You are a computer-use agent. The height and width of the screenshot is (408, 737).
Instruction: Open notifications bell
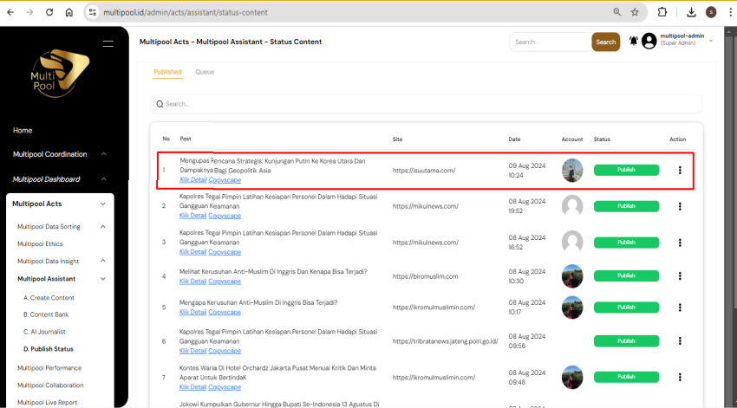[634, 42]
